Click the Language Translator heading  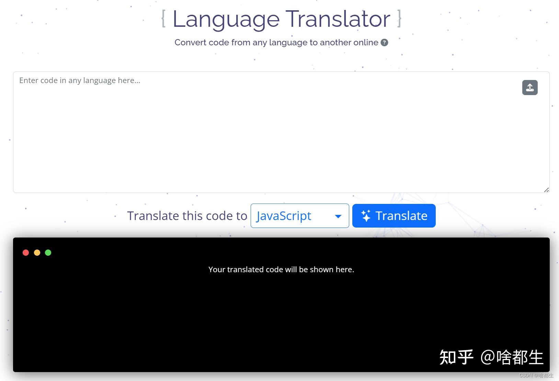point(281,19)
